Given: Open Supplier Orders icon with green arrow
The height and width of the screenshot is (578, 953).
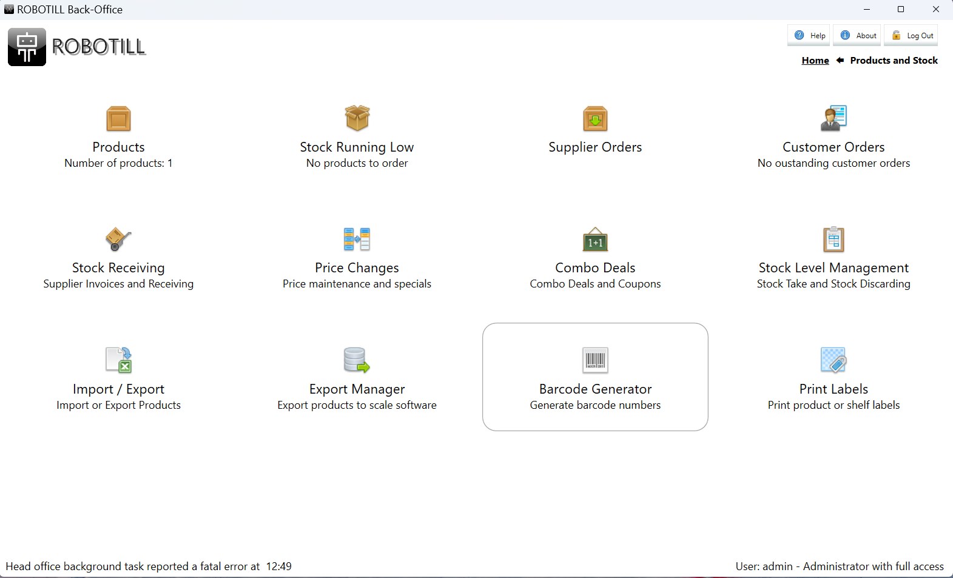Looking at the screenshot, I should tap(595, 119).
